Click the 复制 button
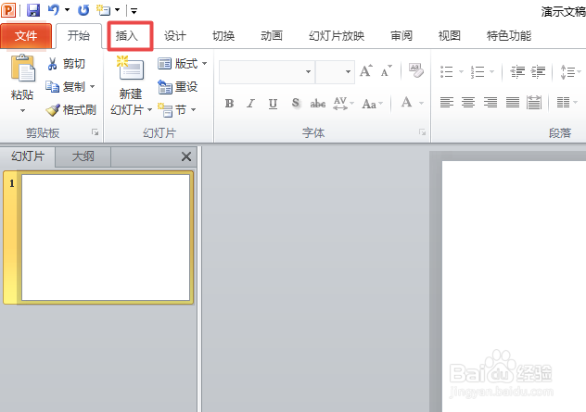Image resolution: width=586 pixels, height=412 pixels. [x=66, y=87]
